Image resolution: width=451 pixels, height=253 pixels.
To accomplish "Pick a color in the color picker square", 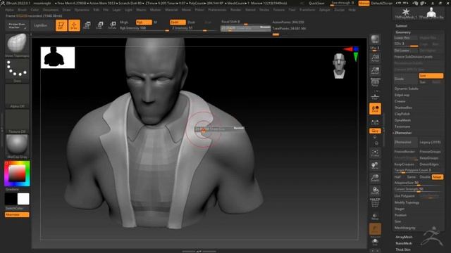I will coord(17,174).
